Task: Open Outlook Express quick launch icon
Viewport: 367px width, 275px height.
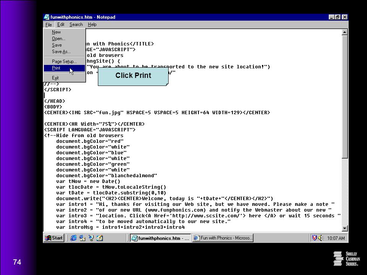Action: (x=82, y=238)
